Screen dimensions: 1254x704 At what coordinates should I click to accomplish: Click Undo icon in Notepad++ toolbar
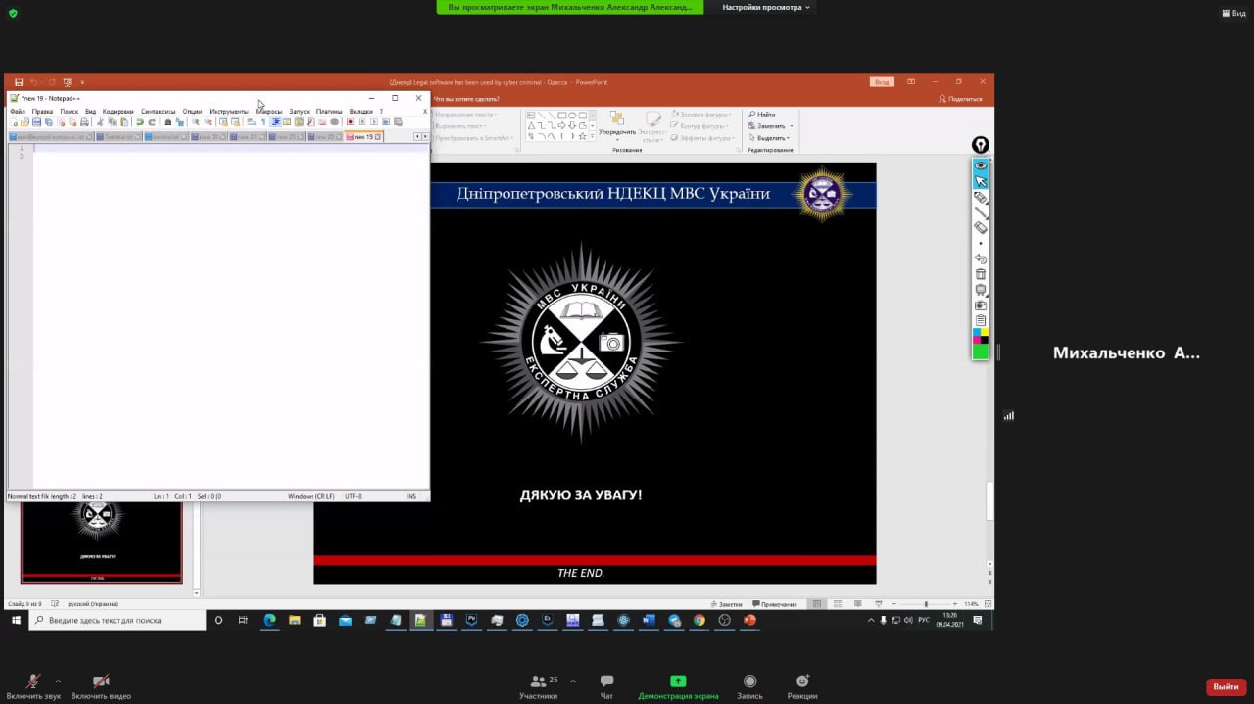[139, 122]
